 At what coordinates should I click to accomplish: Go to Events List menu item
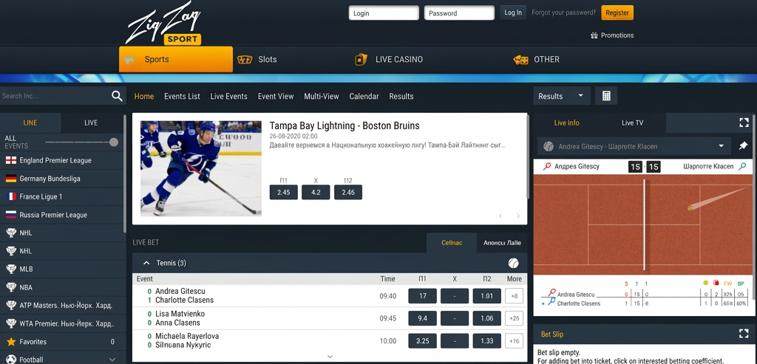tap(182, 97)
